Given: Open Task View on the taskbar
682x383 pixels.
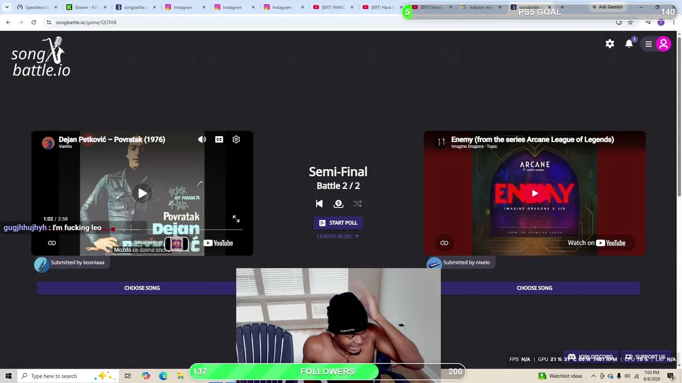Looking at the screenshot, I should [x=128, y=376].
